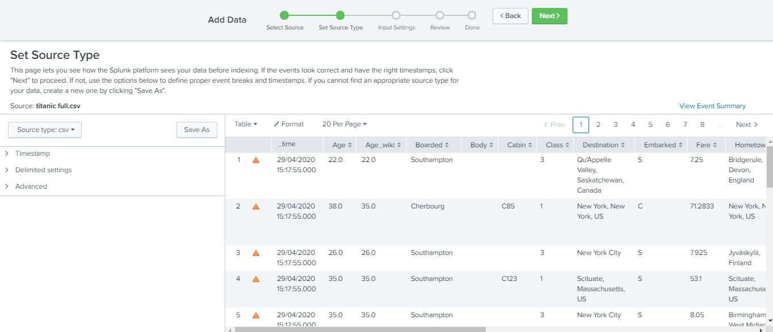Open View Event Summary link
This screenshot has width=773, height=332.
point(712,106)
